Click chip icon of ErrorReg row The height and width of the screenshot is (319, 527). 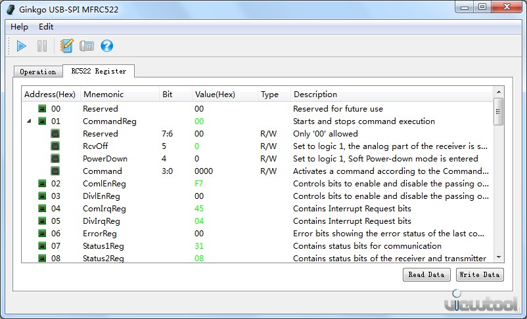(x=42, y=234)
